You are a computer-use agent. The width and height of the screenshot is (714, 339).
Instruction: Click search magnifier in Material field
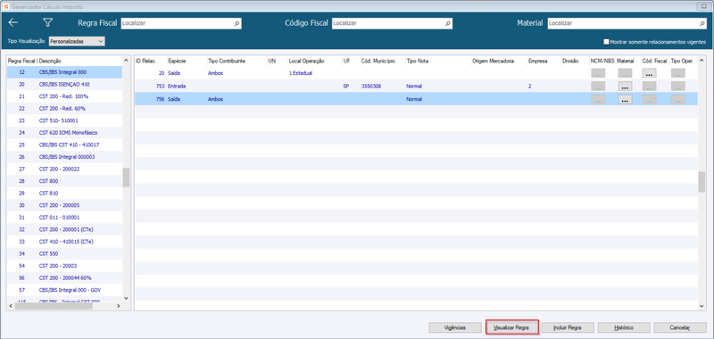(702, 23)
